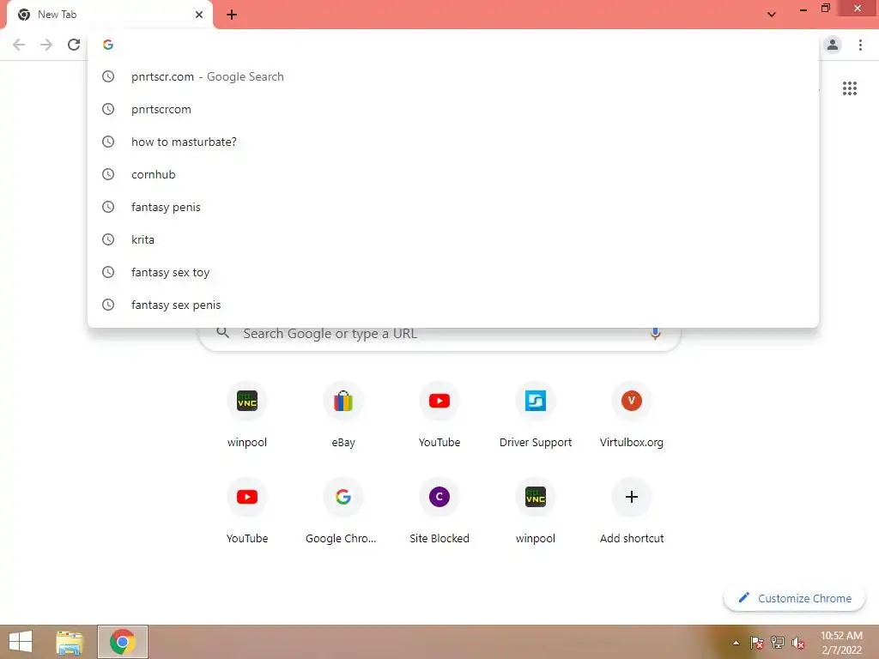Open a new tab with the plus button
879x659 pixels.
(x=232, y=15)
